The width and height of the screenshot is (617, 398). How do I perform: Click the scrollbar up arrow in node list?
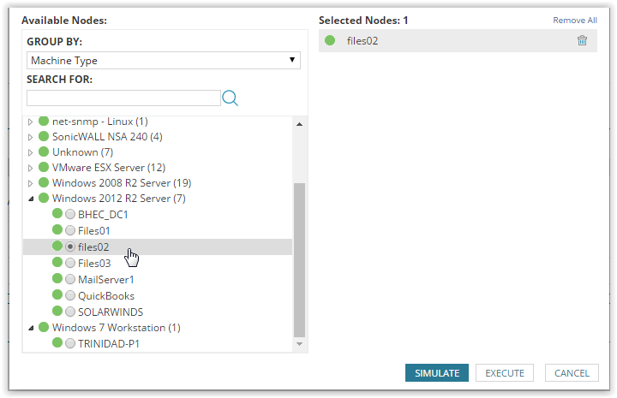[299, 124]
